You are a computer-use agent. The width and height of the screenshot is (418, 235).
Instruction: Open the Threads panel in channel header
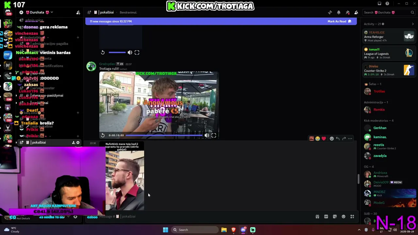330,12
